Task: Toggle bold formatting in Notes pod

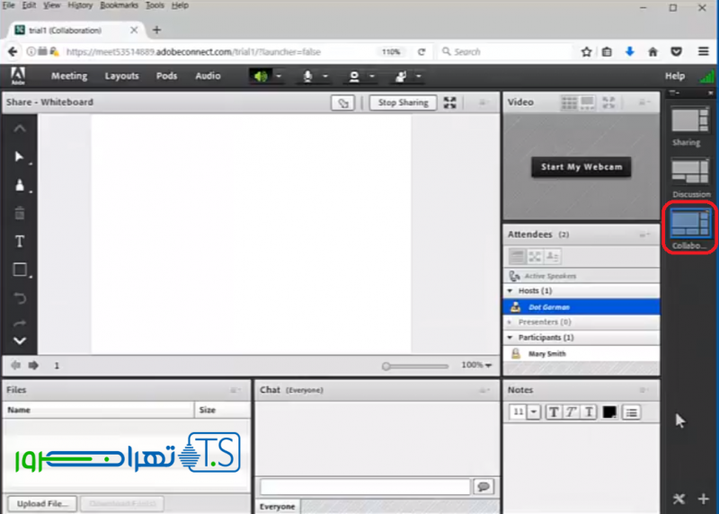Action: 554,412
